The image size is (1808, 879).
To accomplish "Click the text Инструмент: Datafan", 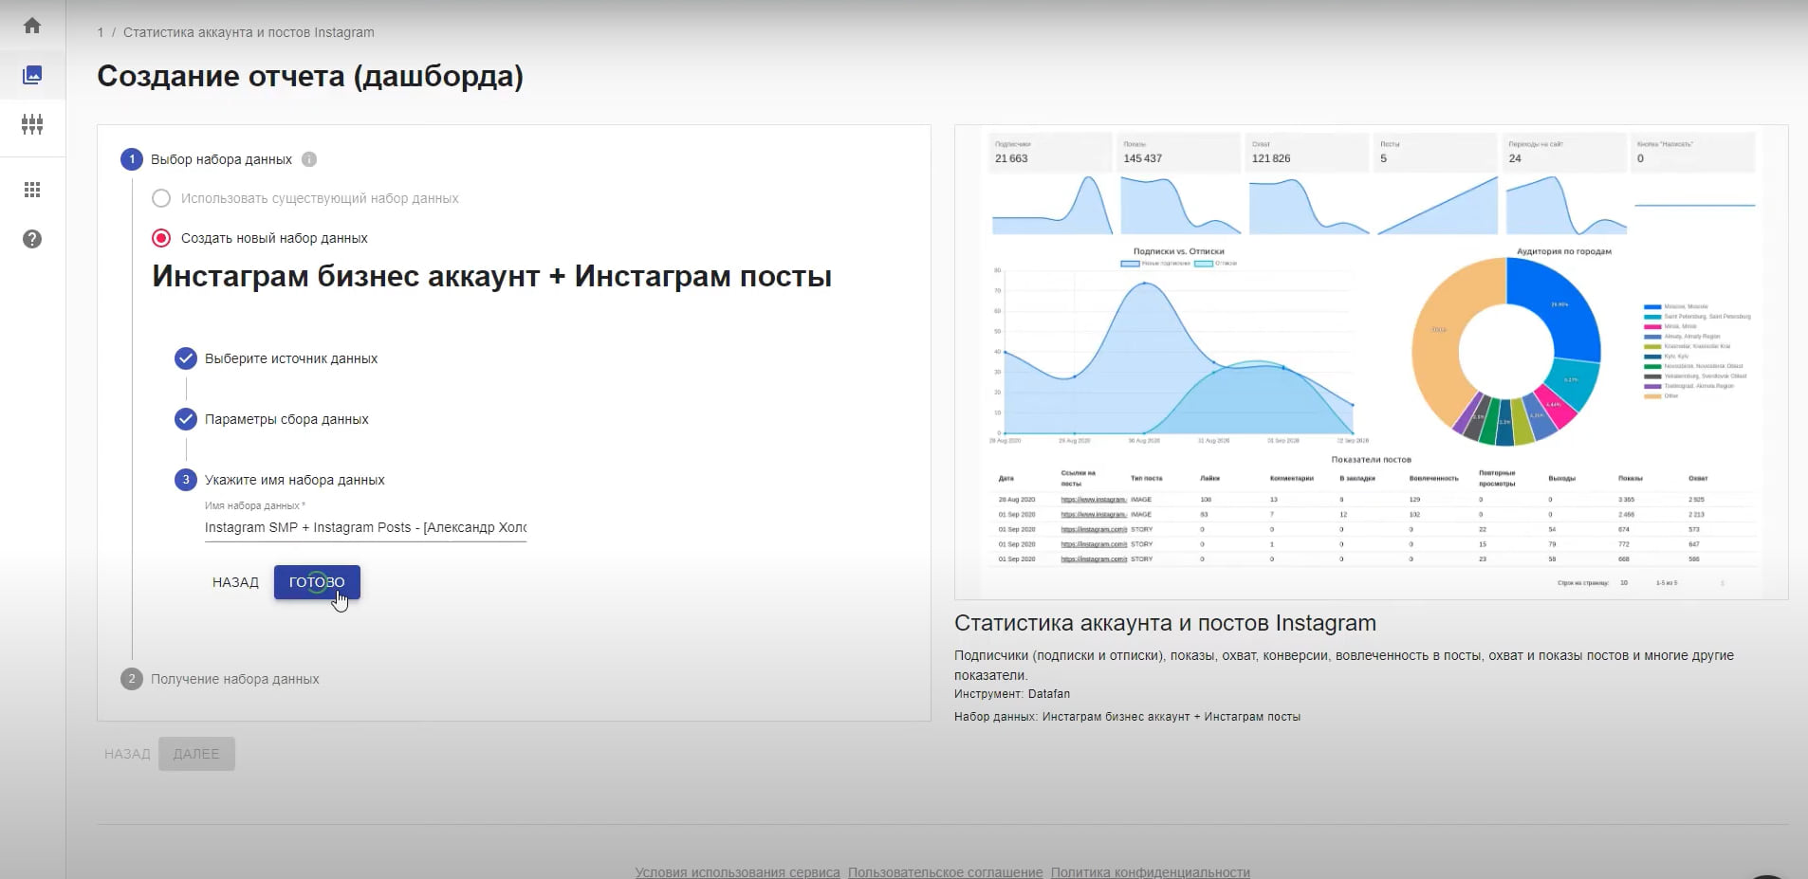I will click(x=1012, y=694).
